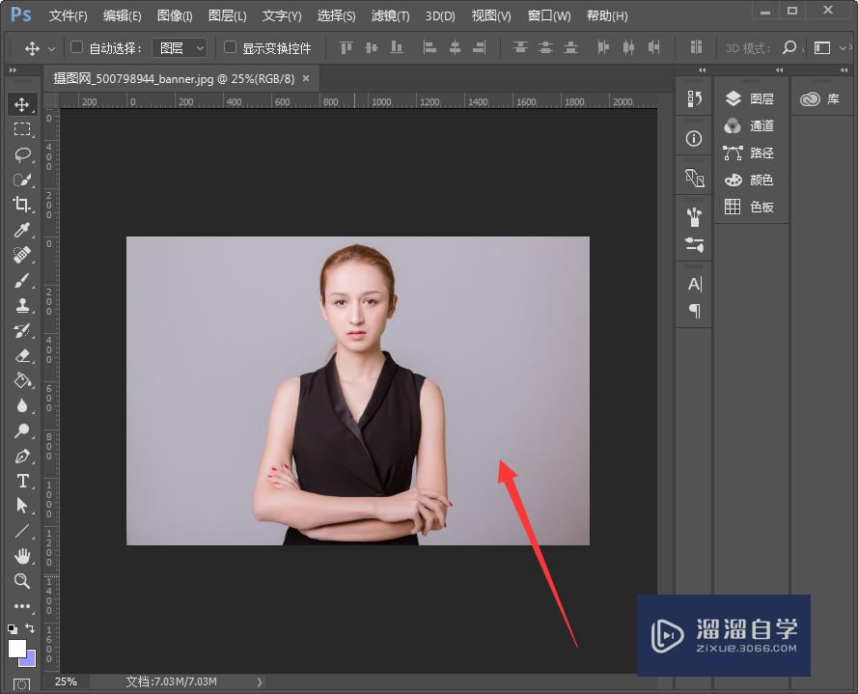Switch to the 摄图网_500798944_banner.jpg document tab
The width and height of the screenshot is (858, 694).
(174, 78)
